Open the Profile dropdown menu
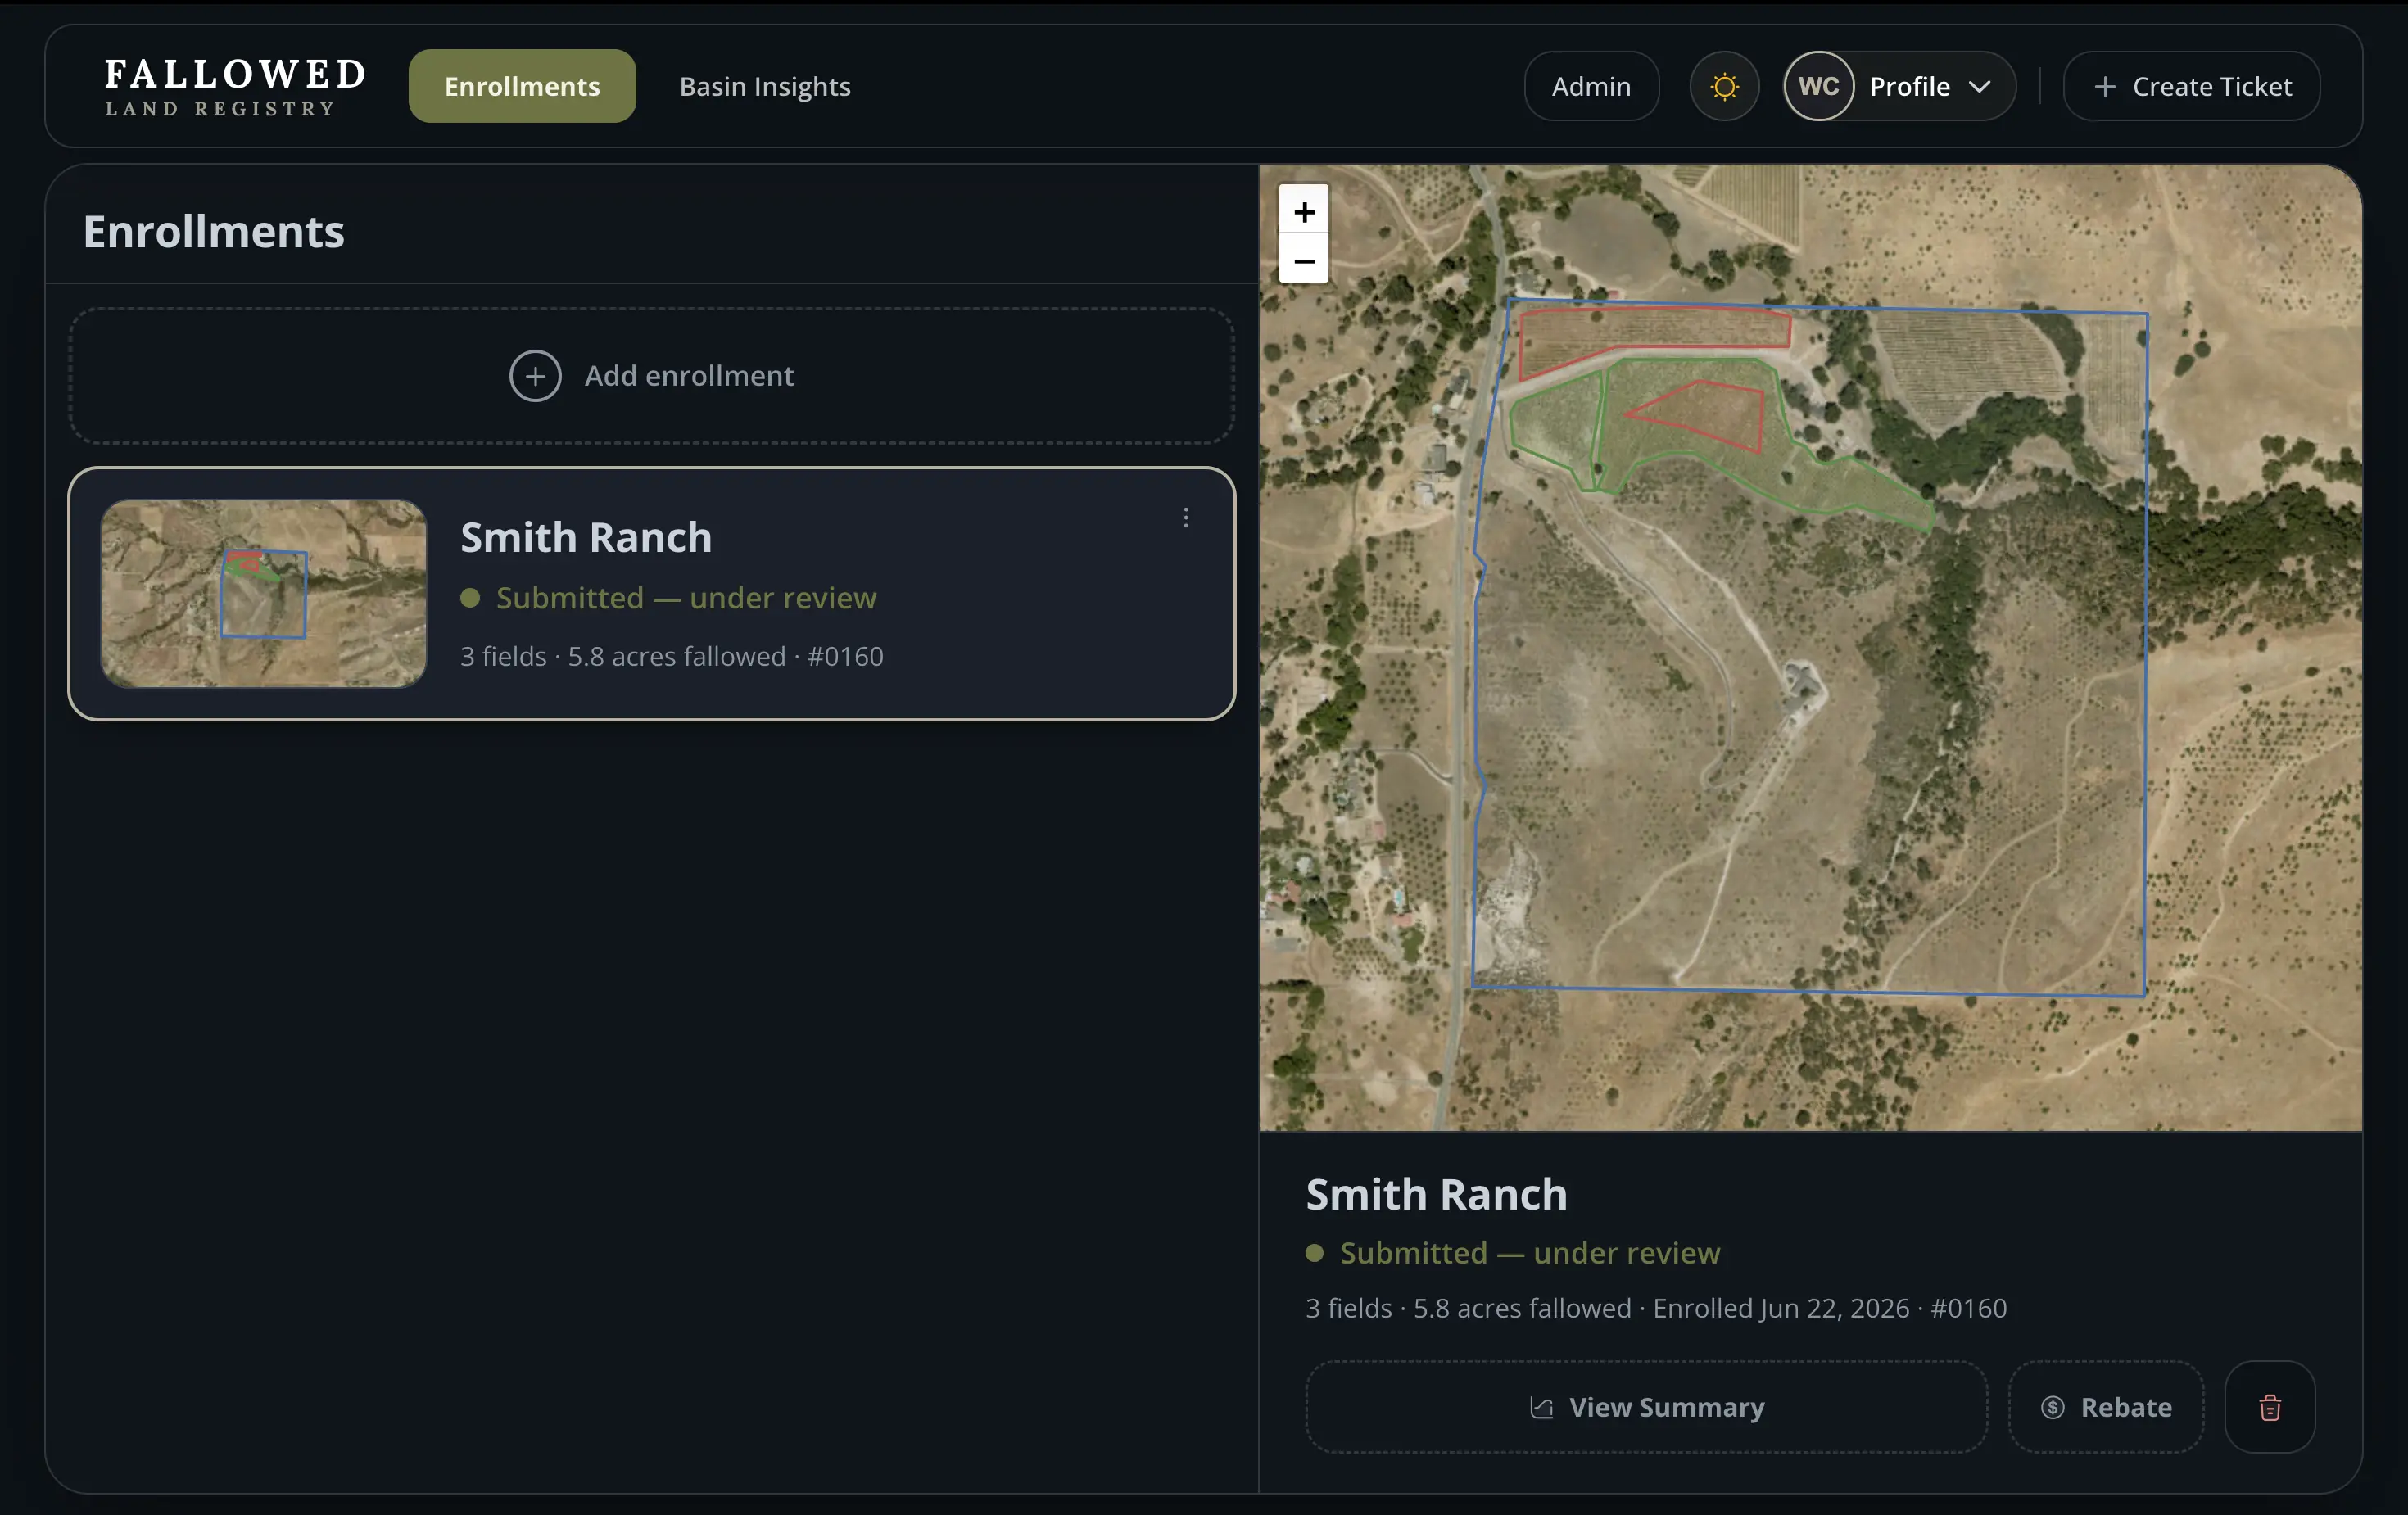The height and width of the screenshot is (1515, 2408). coord(1900,87)
